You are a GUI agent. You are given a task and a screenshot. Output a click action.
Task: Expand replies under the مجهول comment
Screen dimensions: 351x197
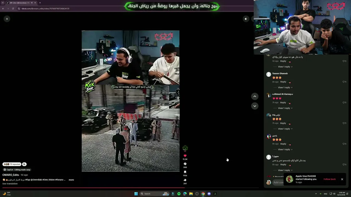(x=285, y=170)
